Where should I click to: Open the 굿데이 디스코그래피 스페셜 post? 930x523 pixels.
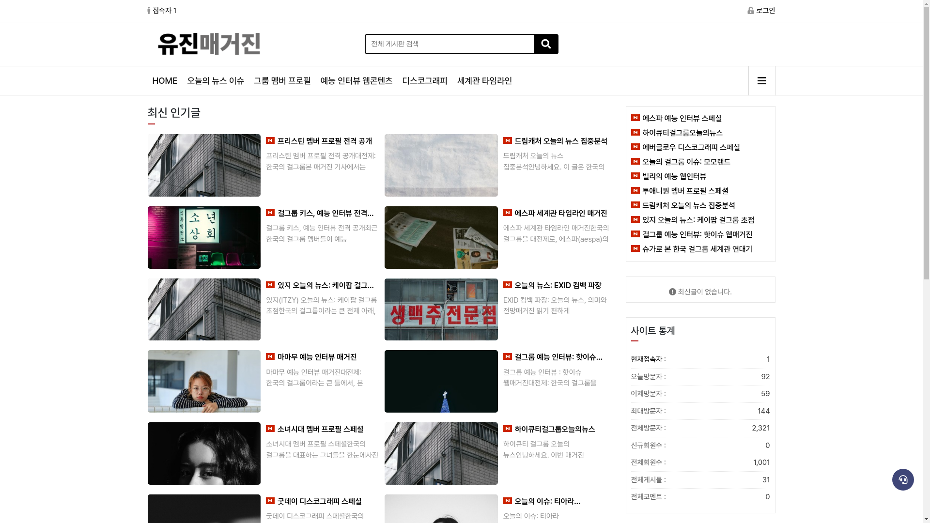pyautogui.click(x=319, y=501)
